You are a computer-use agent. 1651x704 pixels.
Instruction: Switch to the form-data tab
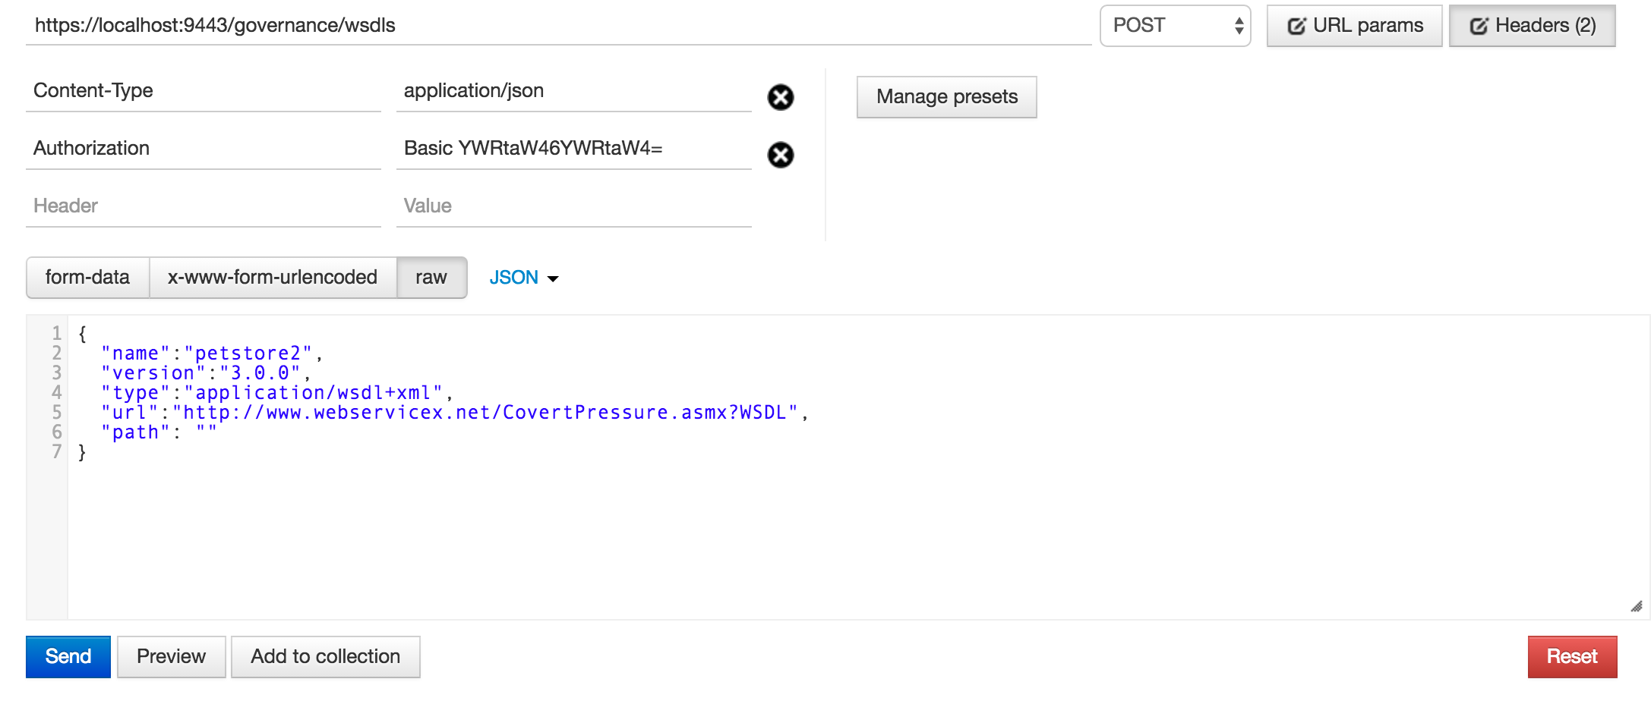click(x=87, y=278)
